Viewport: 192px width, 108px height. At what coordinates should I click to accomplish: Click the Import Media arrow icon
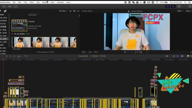click(x=4, y=6)
